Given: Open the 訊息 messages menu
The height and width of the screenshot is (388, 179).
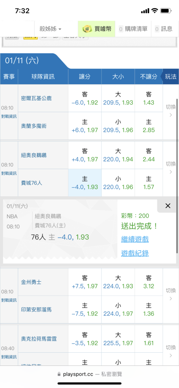Looking at the screenshot, I should (164, 29).
